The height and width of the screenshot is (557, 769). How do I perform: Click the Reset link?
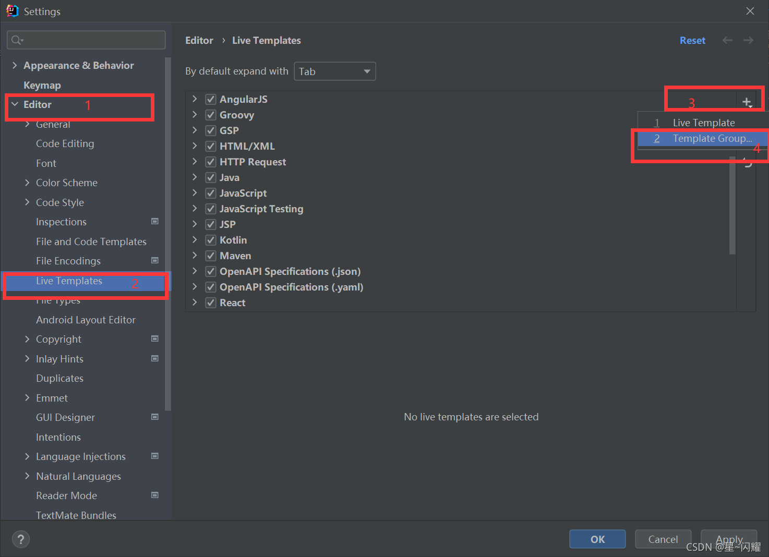click(692, 40)
